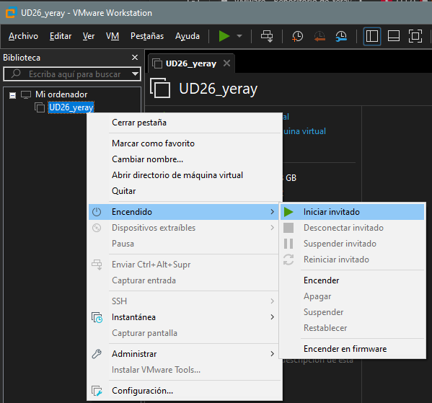Close the Biblioteca panel

point(135,57)
